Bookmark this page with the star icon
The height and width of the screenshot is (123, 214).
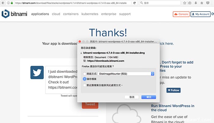(x=185, y=3)
